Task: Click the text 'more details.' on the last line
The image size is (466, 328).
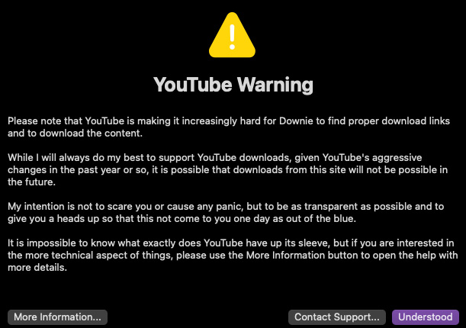Action: 37,268
